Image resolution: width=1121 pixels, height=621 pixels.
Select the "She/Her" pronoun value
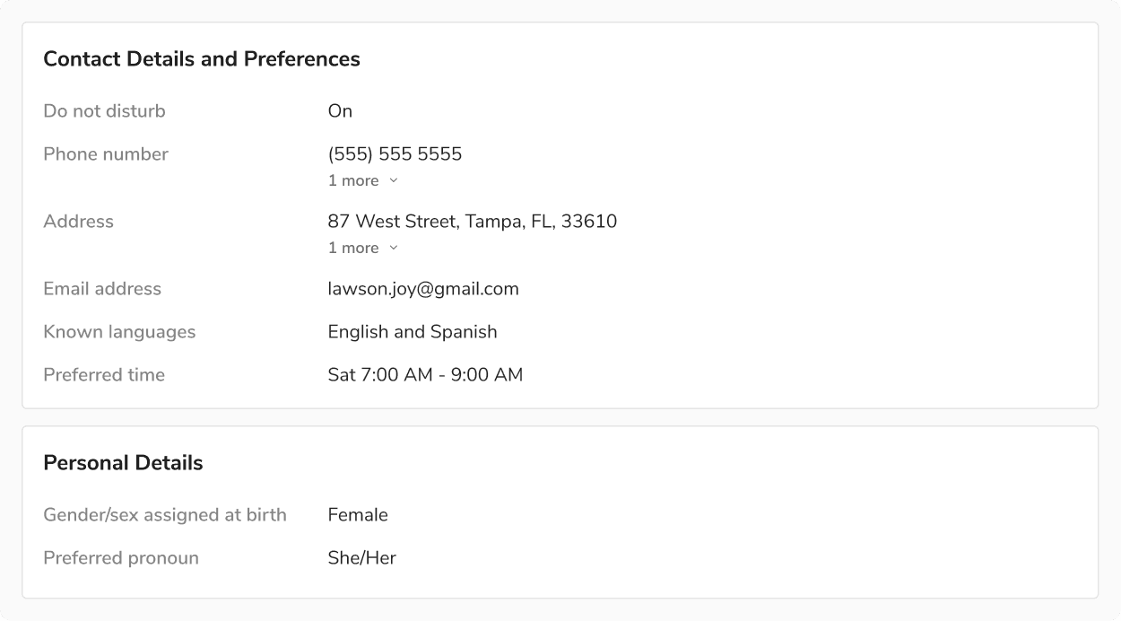point(361,558)
